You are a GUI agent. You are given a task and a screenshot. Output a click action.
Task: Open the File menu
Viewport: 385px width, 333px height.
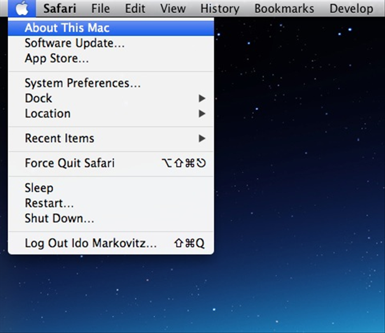(101, 9)
